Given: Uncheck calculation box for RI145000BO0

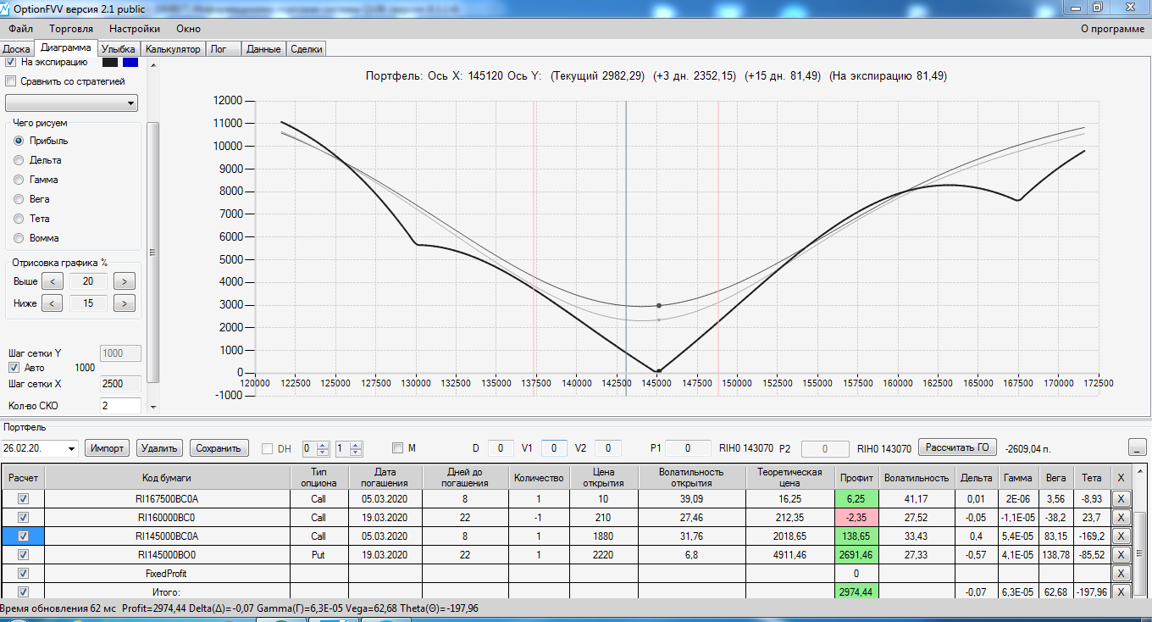Looking at the screenshot, I should pyautogui.click(x=24, y=554).
